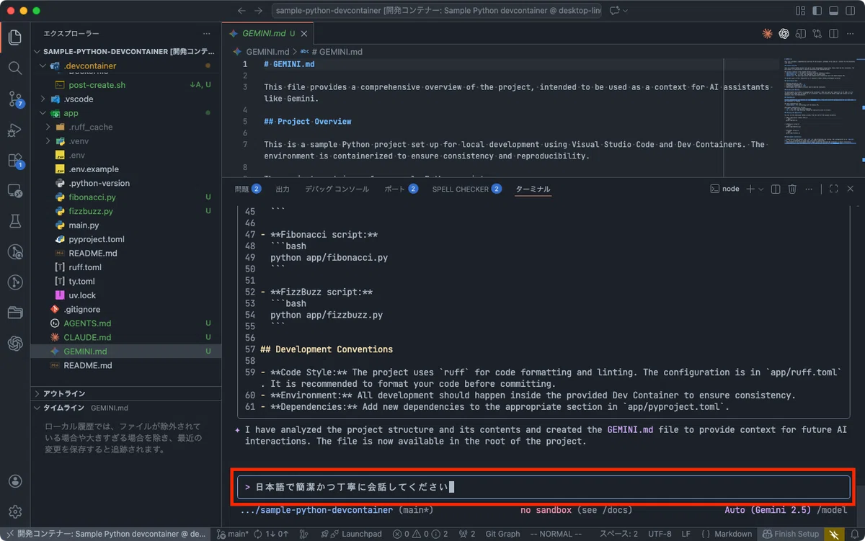Open the Accounts menu in the activity bar
This screenshot has height=541, width=865.
[x=15, y=481]
